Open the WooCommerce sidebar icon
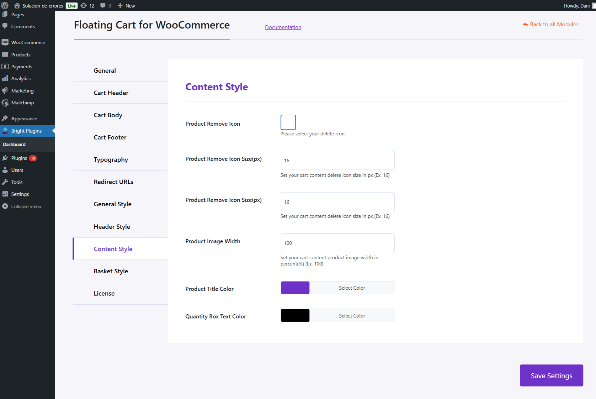The image size is (596, 399). click(x=5, y=42)
